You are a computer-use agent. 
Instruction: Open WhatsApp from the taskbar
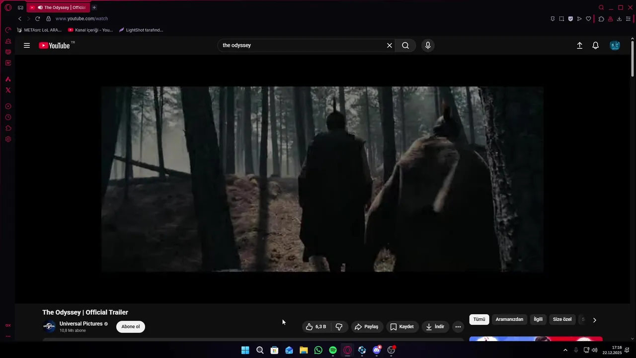[x=318, y=350]
